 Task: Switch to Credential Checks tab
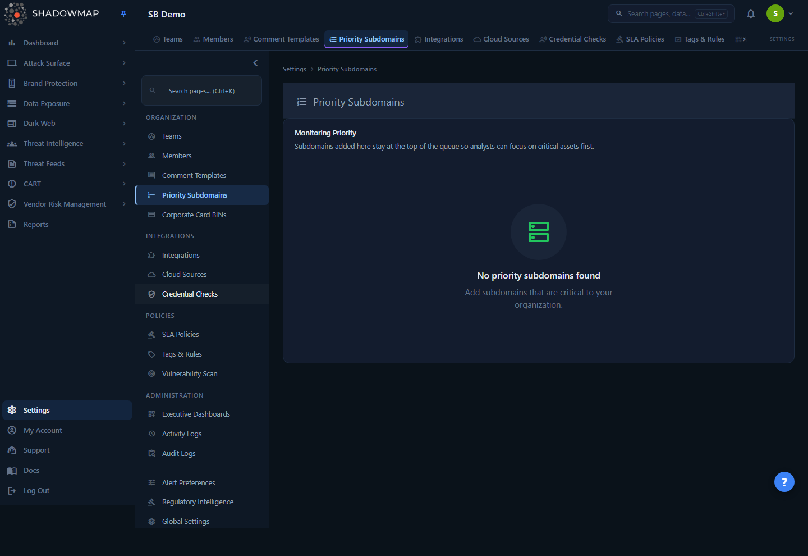573,39
